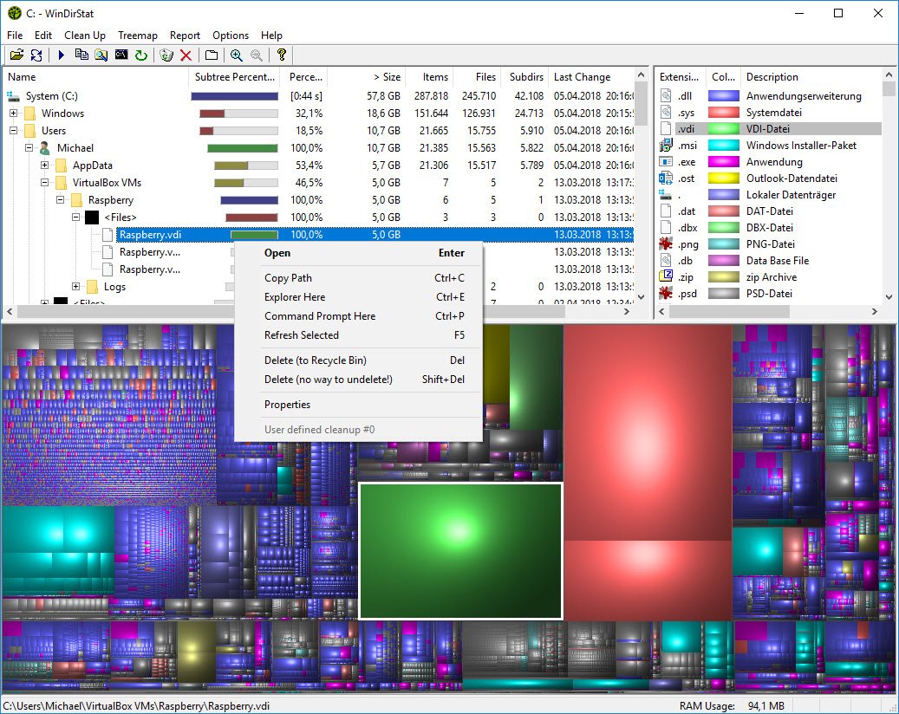The height and width of the screenshot is (714, 899).
Task: Click the Delete to Recycle Bin icon
Action: coord(166,55)
